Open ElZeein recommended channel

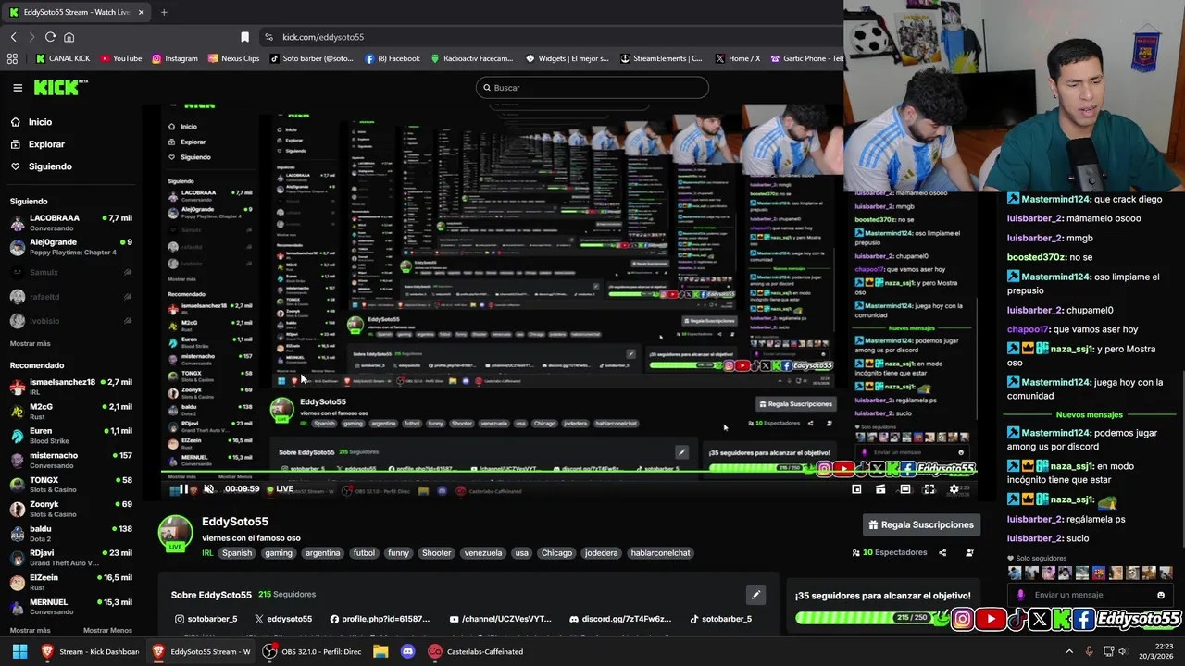[71, 582]
